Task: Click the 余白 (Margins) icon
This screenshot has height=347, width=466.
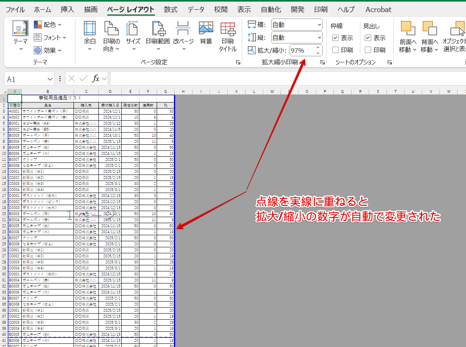Action: click(x=90, y=29)
